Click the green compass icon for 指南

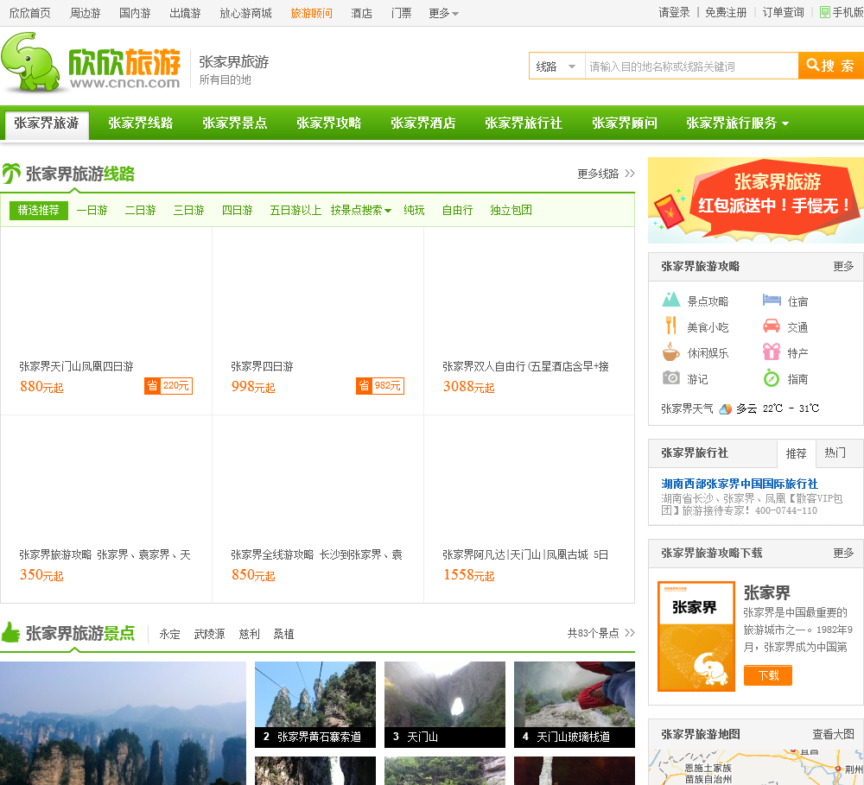[772, 378]
